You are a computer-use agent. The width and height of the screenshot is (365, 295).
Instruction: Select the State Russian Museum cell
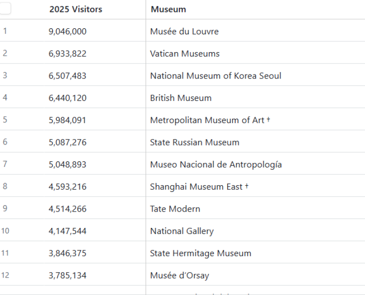[195, 143]
